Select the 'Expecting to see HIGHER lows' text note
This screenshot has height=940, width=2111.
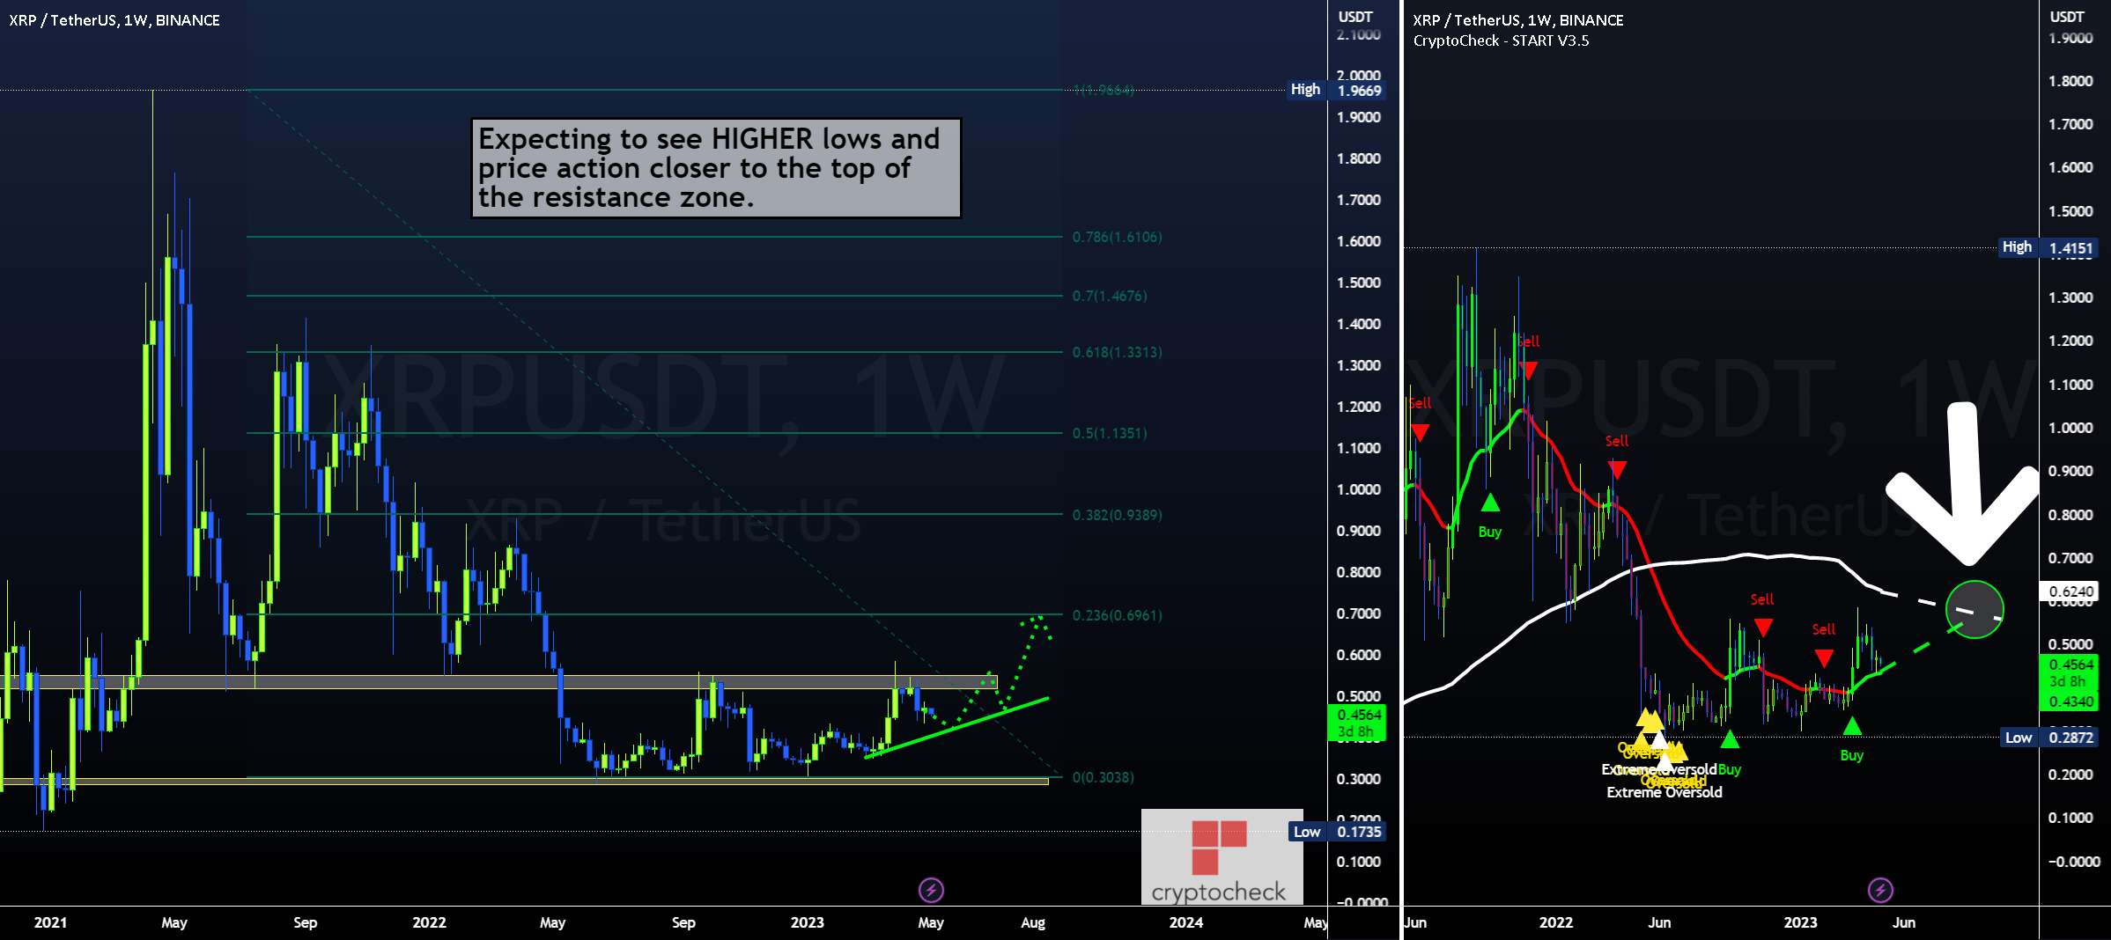point(715,168)
